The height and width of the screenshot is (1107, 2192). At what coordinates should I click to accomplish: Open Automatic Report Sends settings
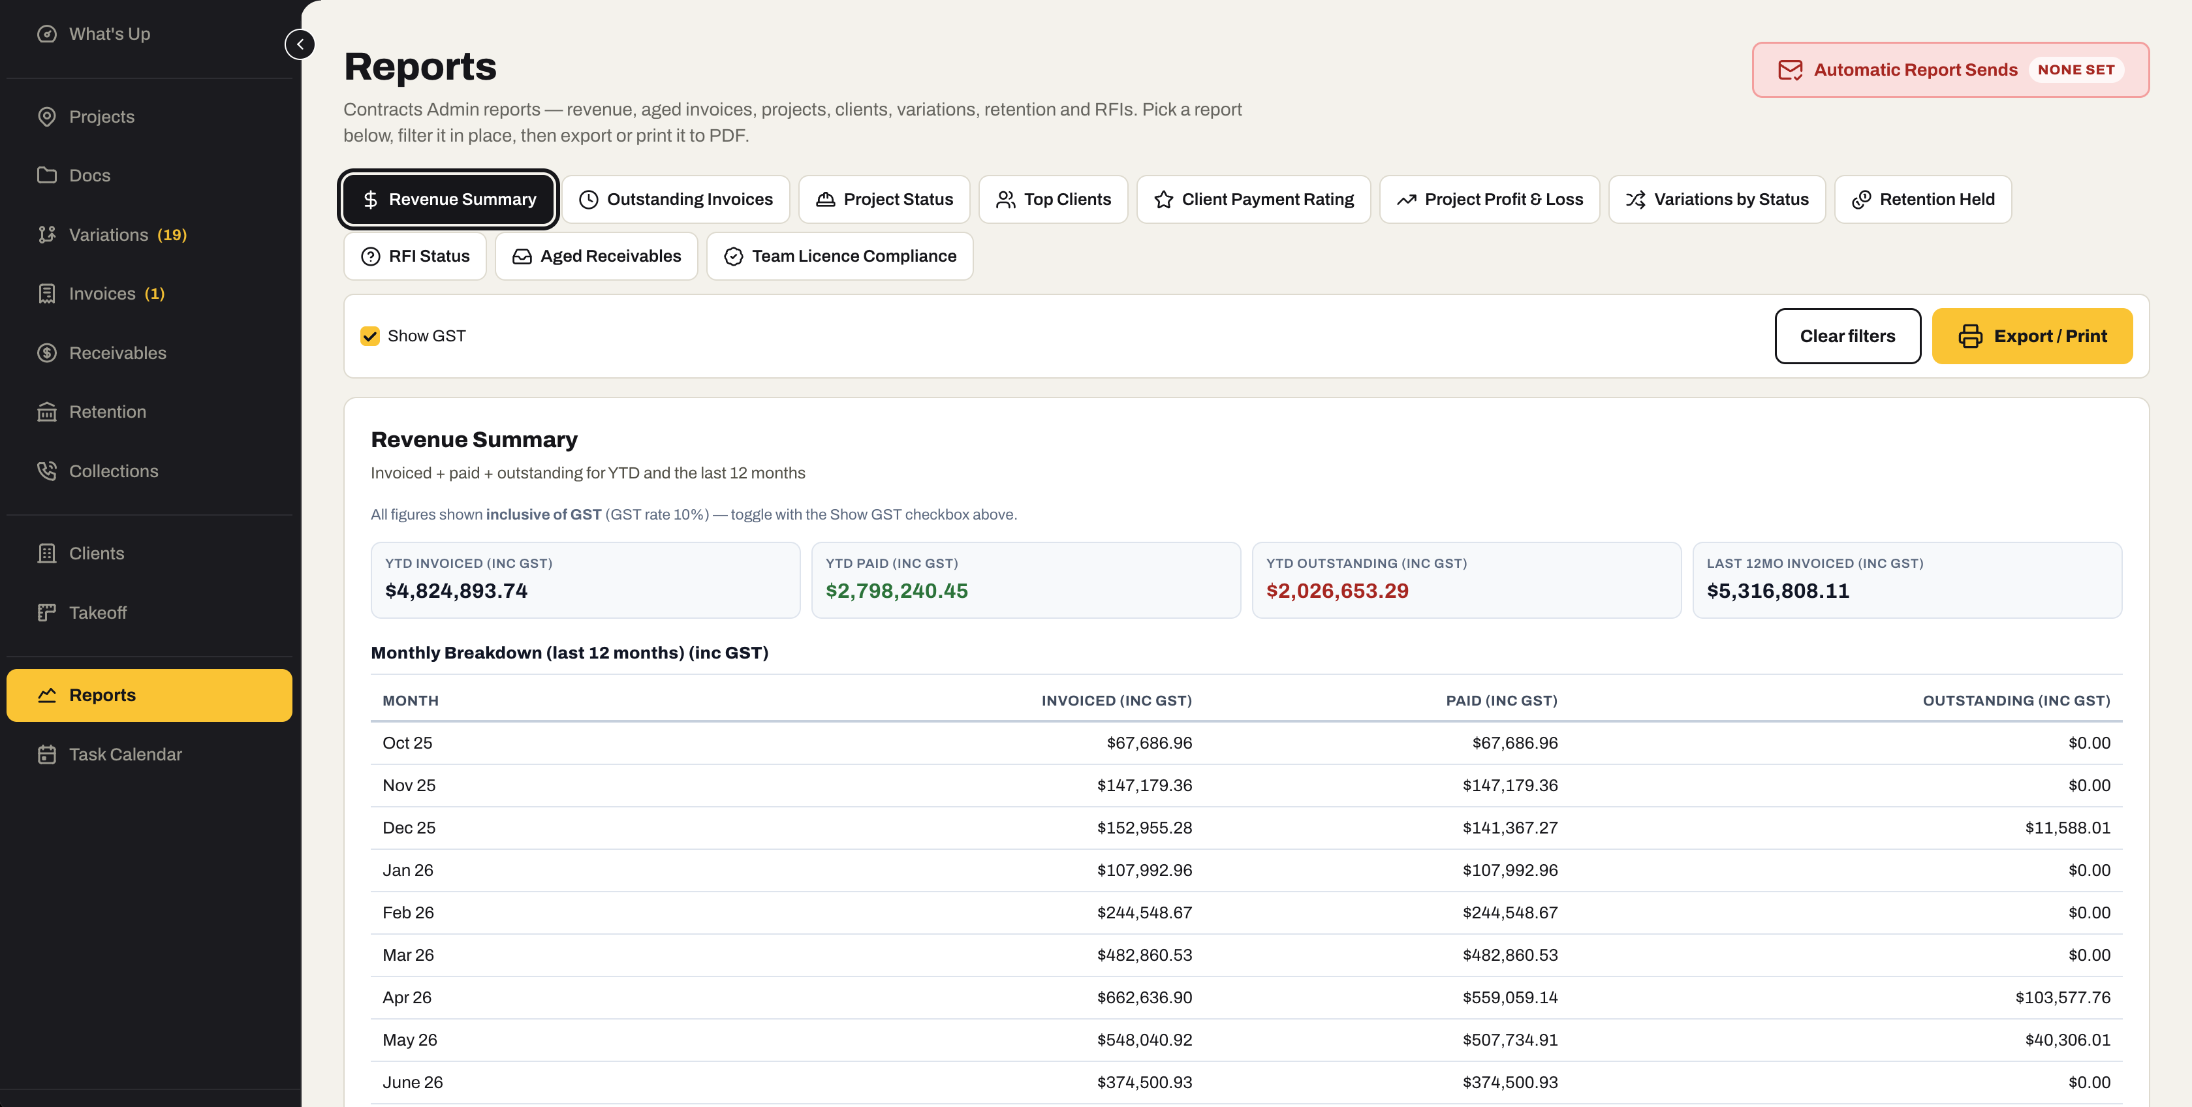coord(1950,70)
